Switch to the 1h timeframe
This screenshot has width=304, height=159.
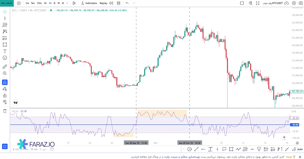45,3
